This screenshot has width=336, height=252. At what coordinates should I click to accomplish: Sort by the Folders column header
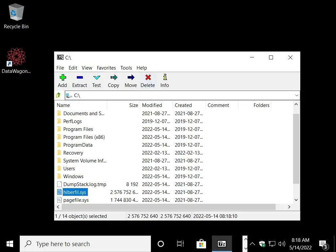click(x=255, y=105)
